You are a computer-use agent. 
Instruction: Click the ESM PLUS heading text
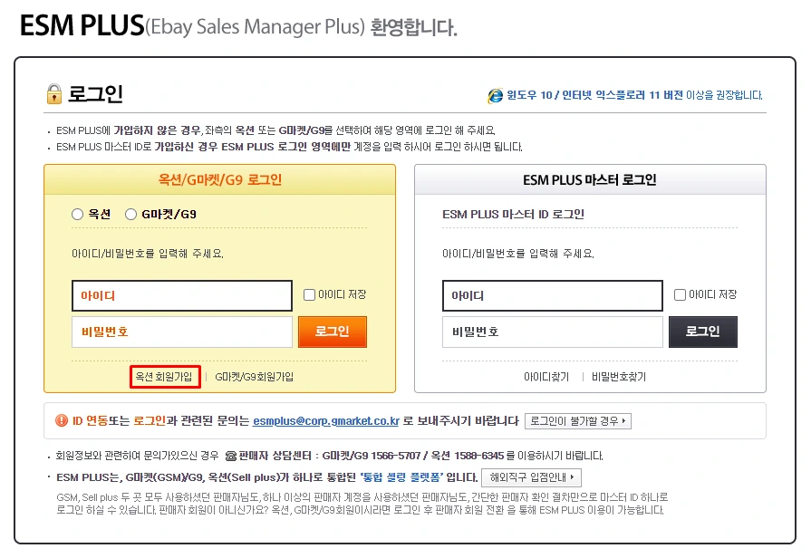pyautogui.click(x=82, y=25)
